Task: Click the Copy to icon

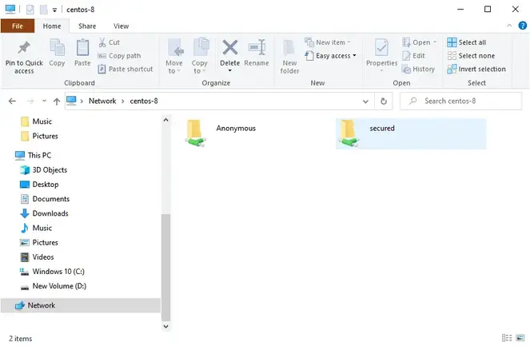Action: (201, 47)
